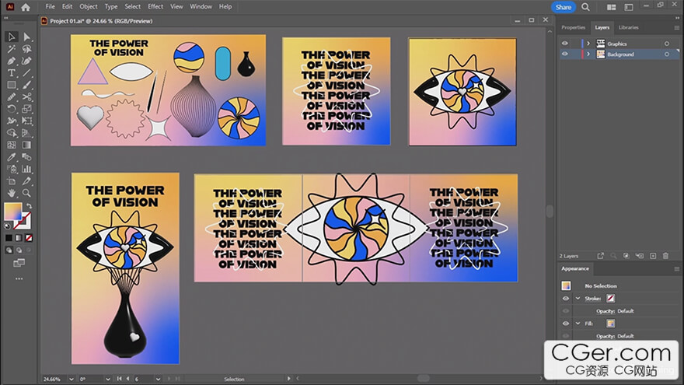Hide the Background layer
Viewport: 684px width, 385px height.
pyautogui.click(x=565, y=54)
